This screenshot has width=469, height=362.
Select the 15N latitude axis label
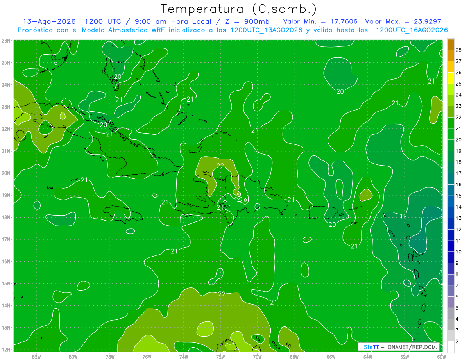[6, 284]
